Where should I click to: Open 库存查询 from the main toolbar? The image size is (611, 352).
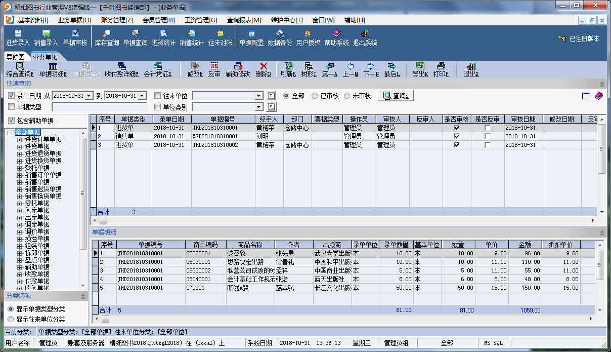coord(107,38)
